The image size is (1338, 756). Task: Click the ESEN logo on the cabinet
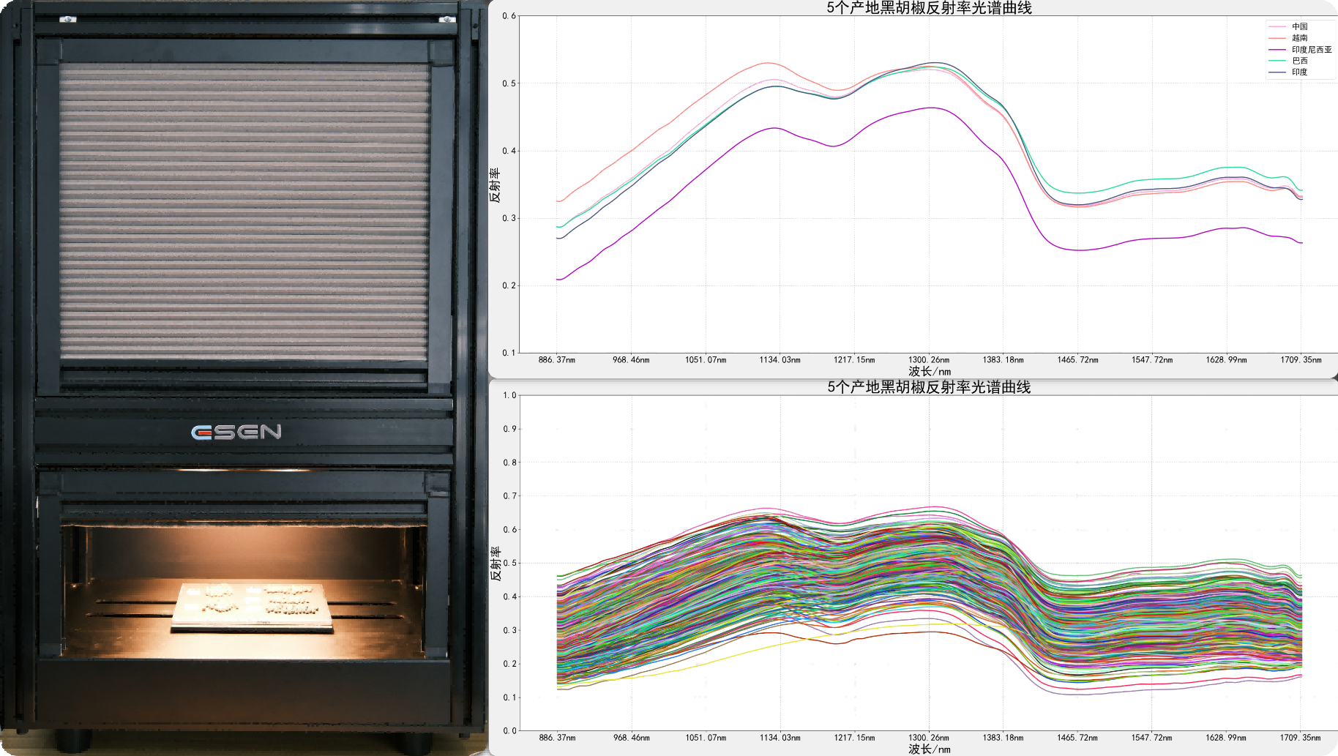(236, 432)
